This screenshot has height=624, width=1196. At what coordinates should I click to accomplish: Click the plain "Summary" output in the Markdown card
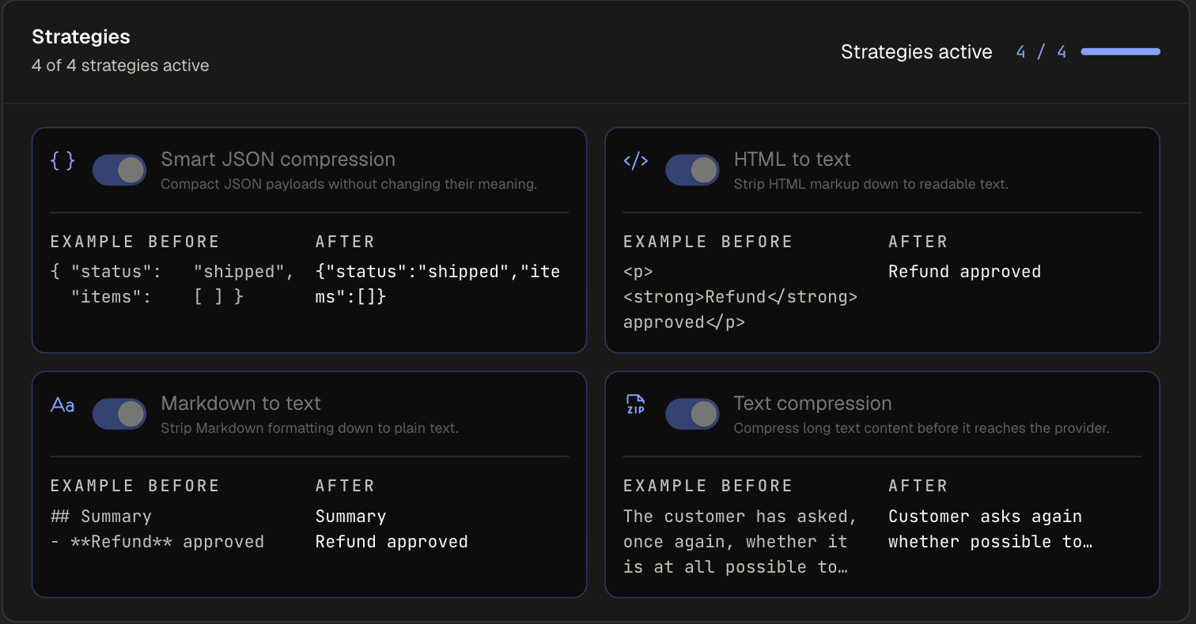350,517
